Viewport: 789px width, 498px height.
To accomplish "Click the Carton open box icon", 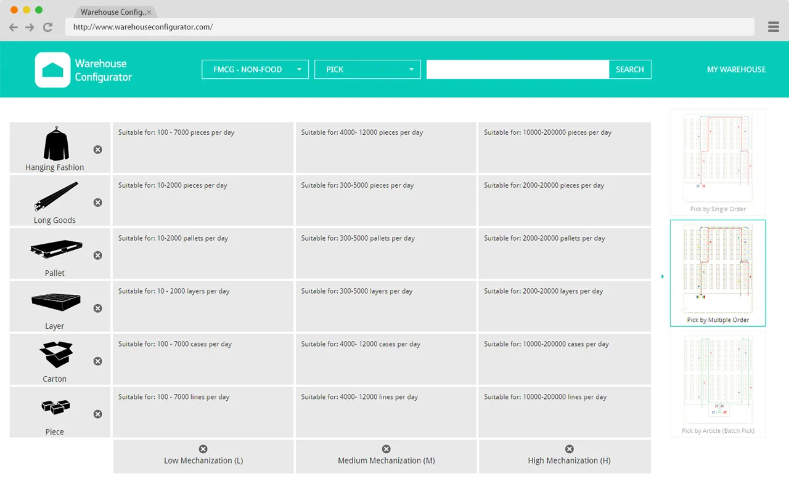I will click(55, 355).
